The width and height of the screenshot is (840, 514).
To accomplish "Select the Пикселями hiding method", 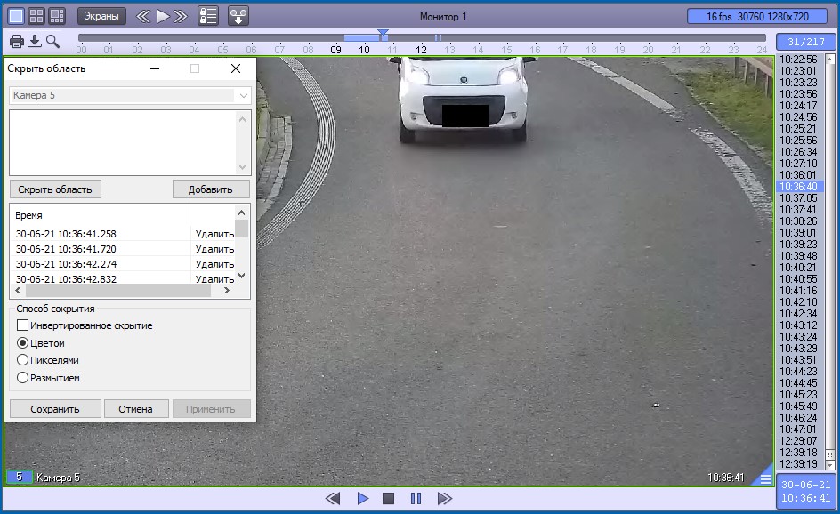I will 23,360.
